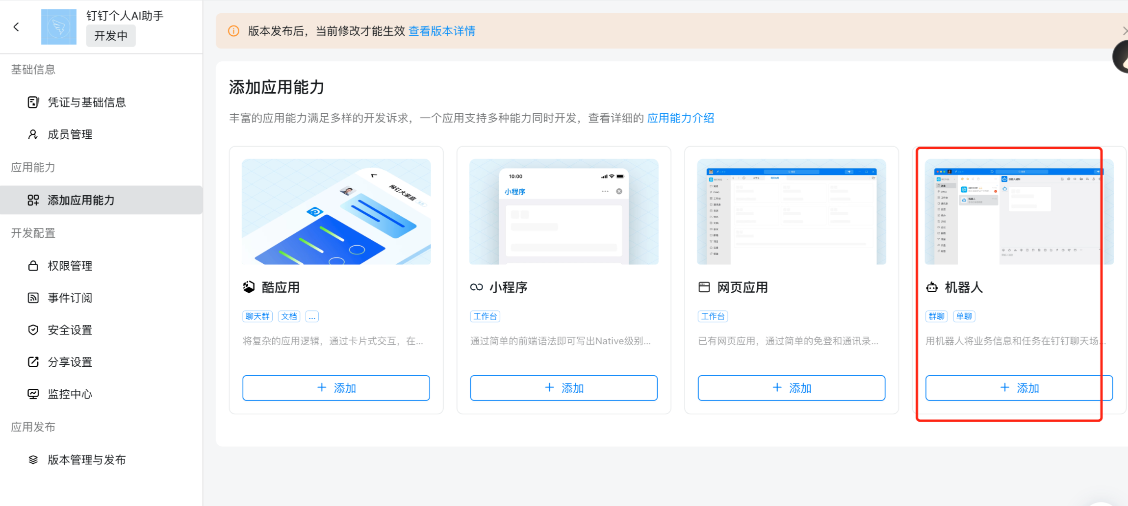Click the DingTalk AI assistant app logo
The image size is (1128, 506).
(59, 27)
